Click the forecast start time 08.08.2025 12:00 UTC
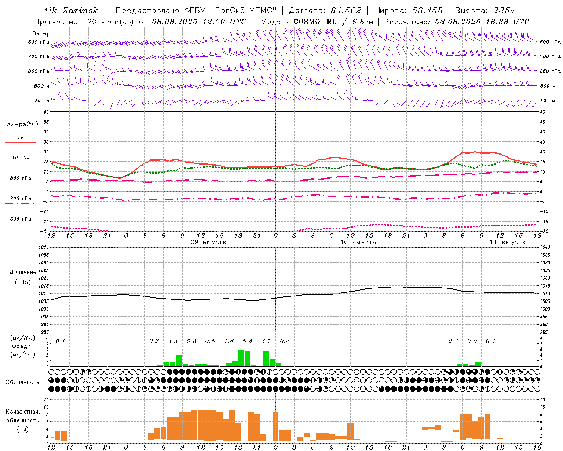 199,22
